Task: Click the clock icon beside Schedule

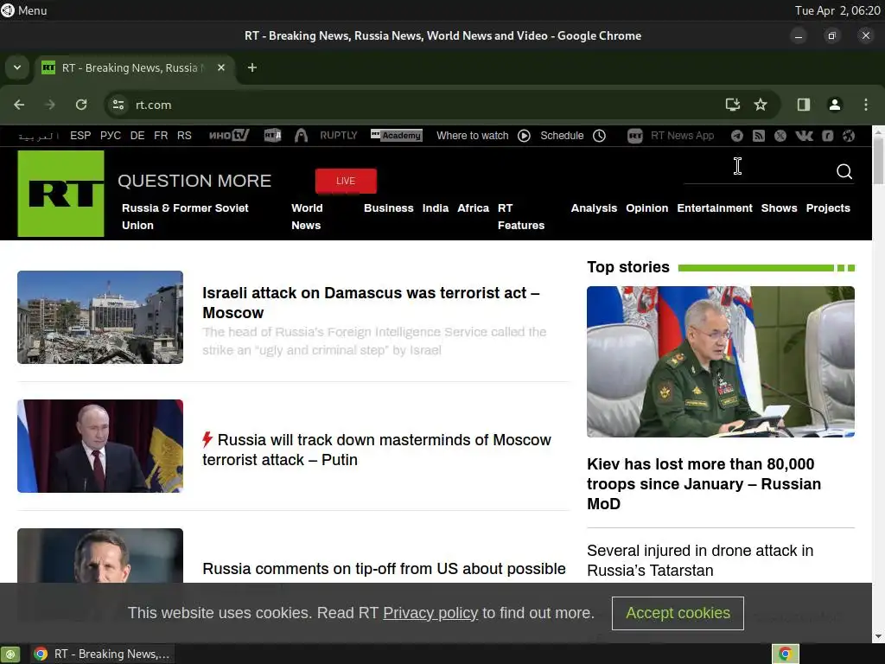Action: [600, 136]
